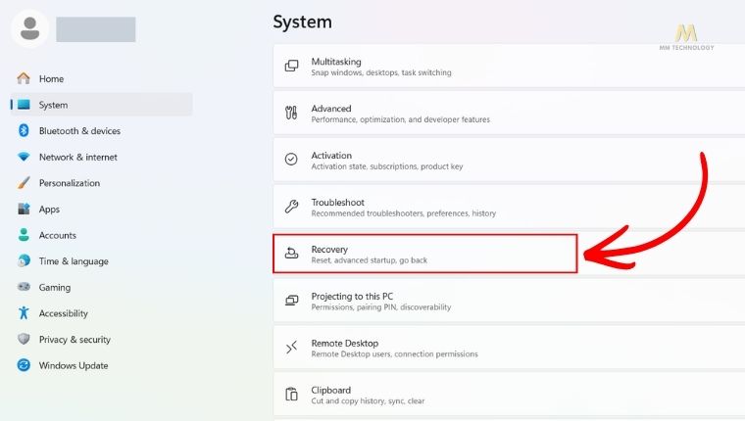Viewport: 745px width, 421px height.
Task: Open Windows Update page
Action: (x=102, y=365)
